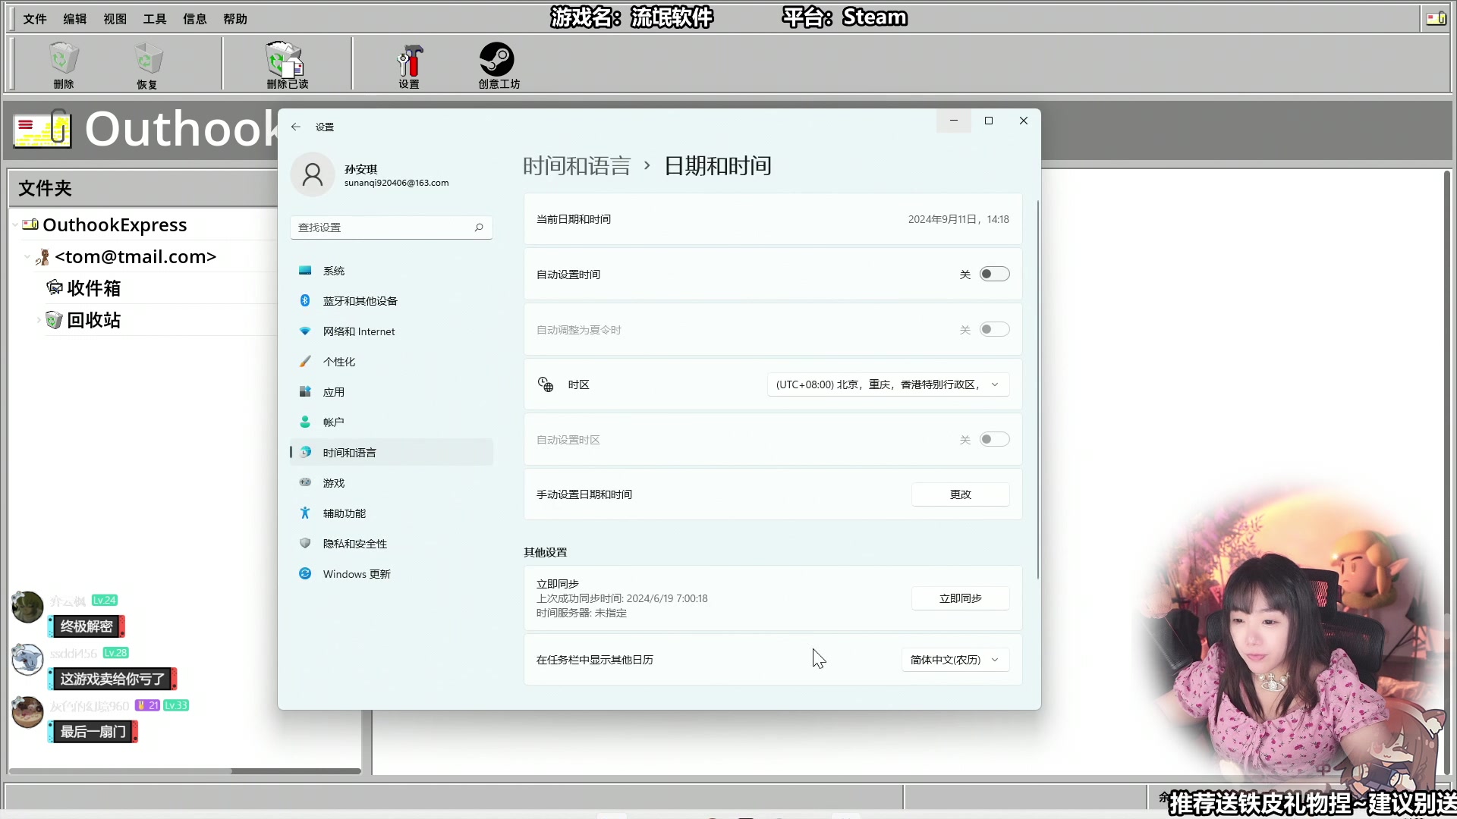Open the 文件 menu
The width and height of the screenshot is (1457, 819).
pos(35,18)
